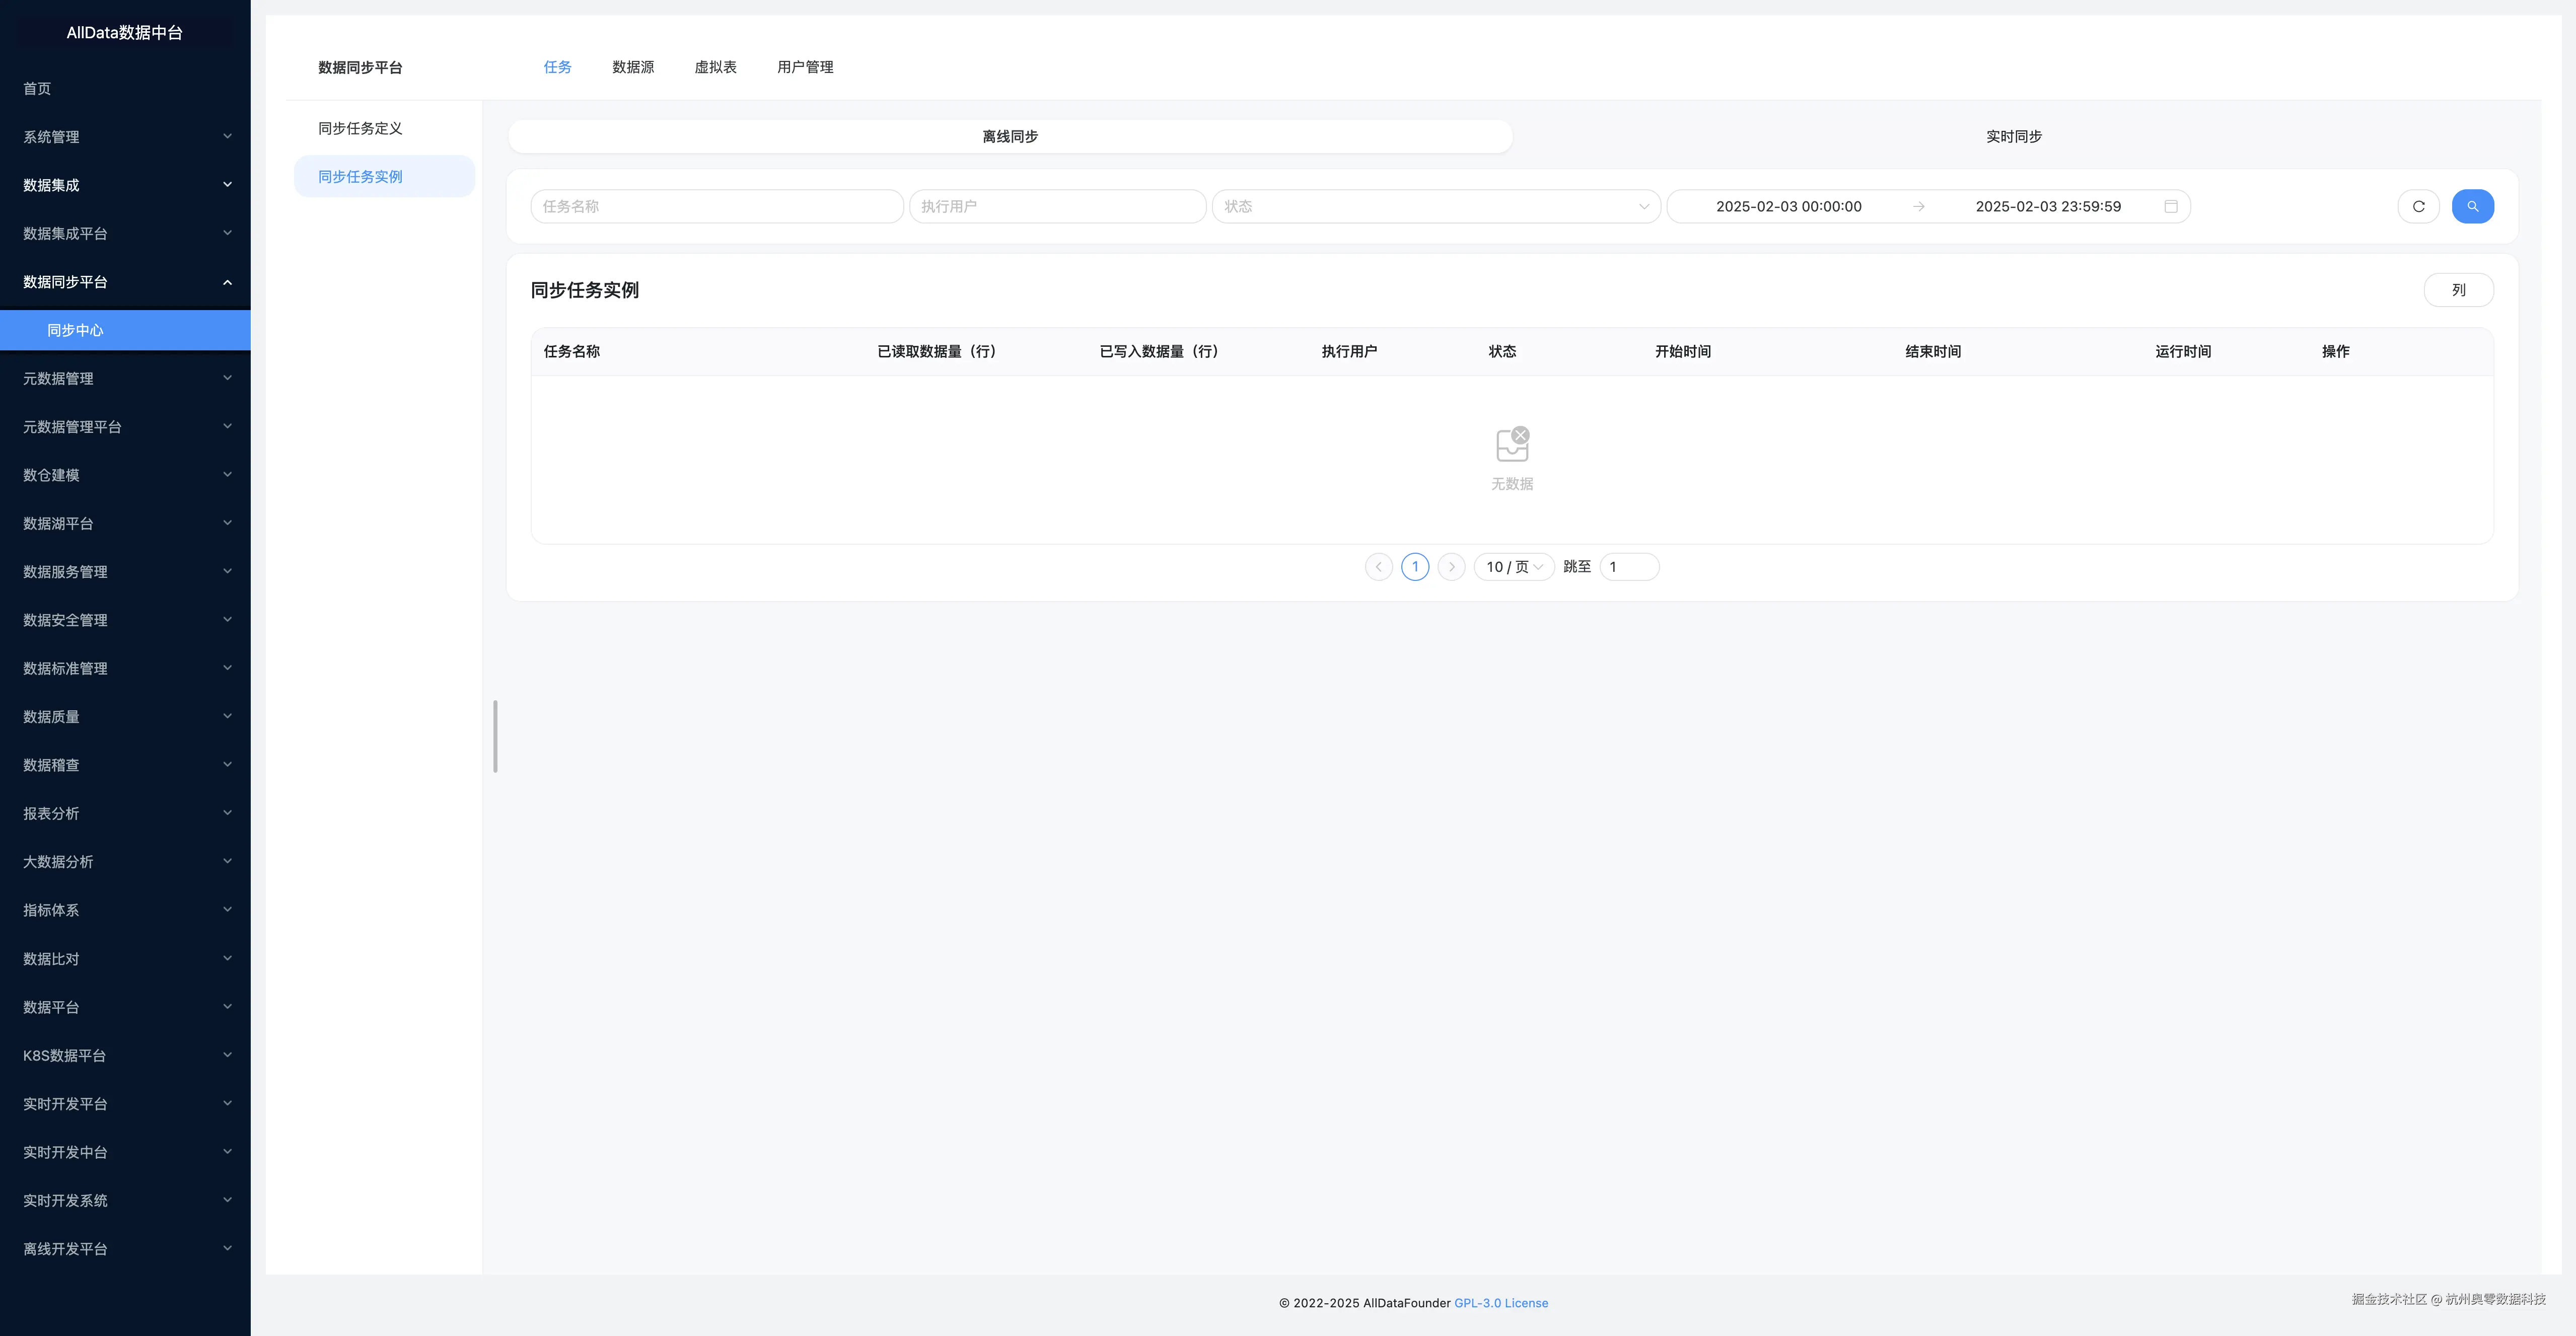This screenshot has width=2576, height=1336.
Task: Click the blue search icon button
Action: 2472,206
